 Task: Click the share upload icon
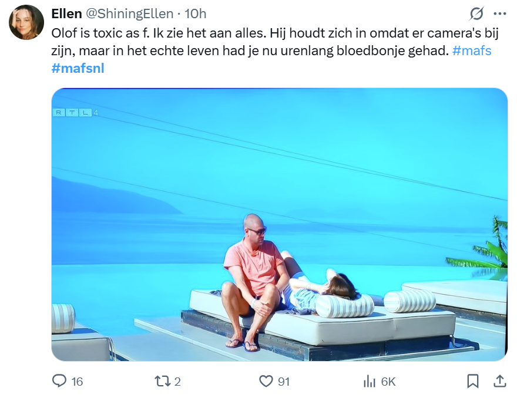[499, 382]
